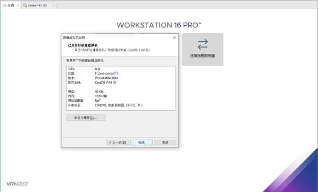The image size is (318, 192).
Task: Select location value F:\test-centos7.6
Action: coord(107,73)
